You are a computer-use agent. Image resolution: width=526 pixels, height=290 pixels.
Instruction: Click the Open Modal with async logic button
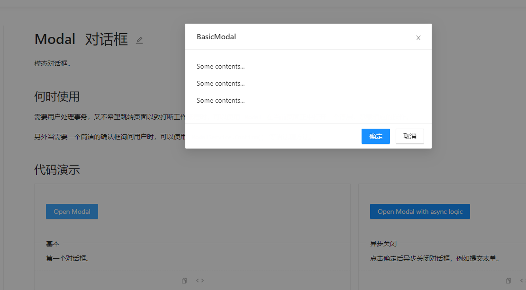[x=420, y=211]
